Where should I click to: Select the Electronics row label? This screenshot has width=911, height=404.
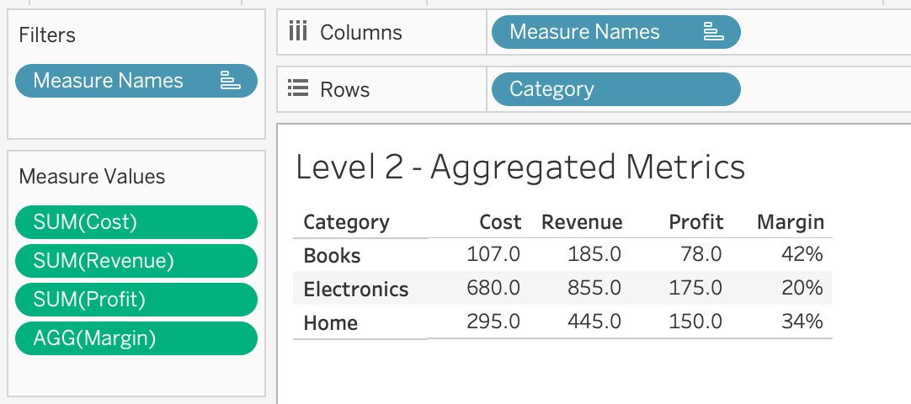(355, 289)
